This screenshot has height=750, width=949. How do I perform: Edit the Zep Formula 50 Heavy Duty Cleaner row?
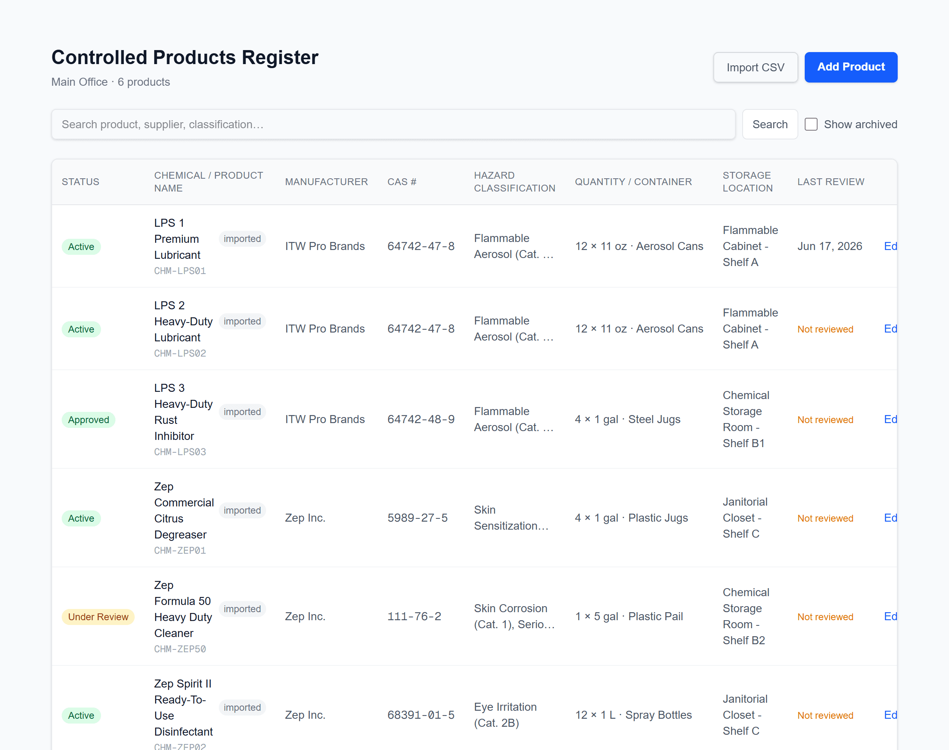[890, 617]
